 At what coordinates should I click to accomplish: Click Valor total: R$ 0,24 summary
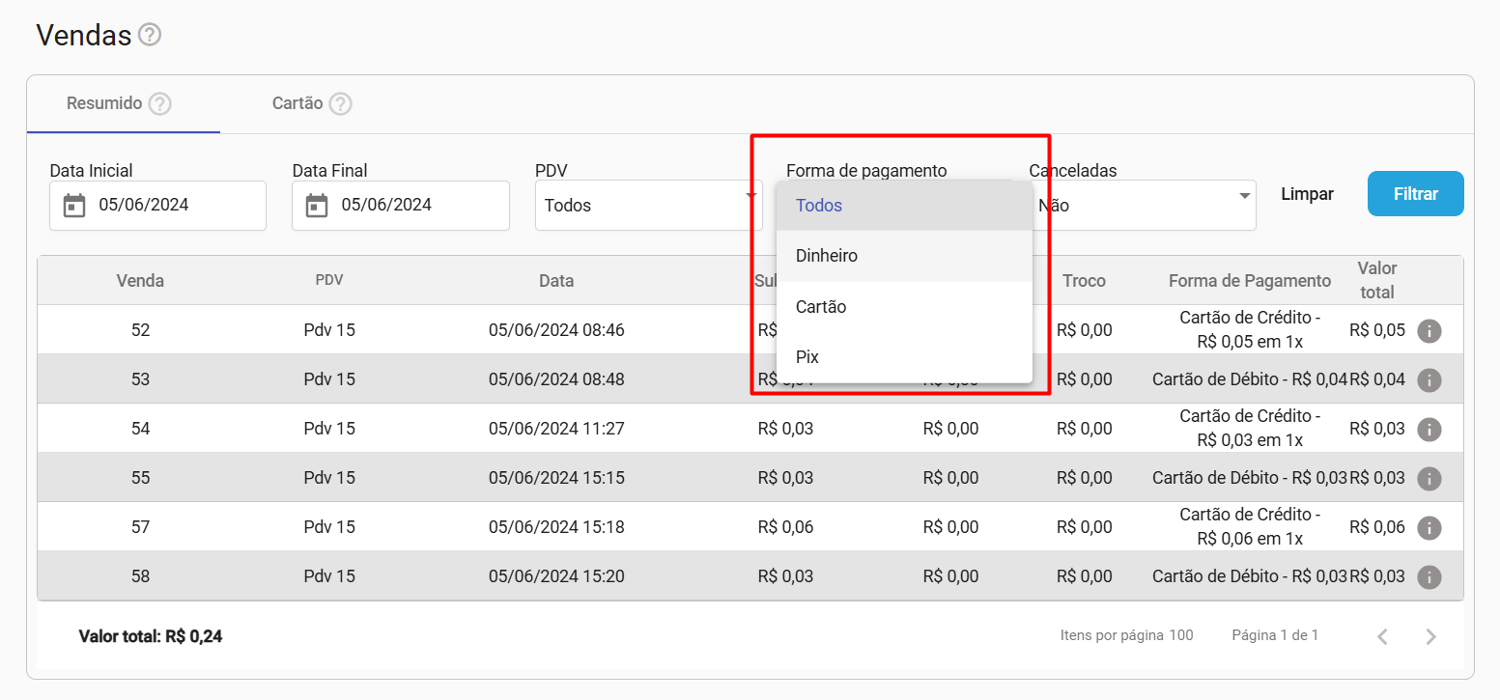[151, 636]
